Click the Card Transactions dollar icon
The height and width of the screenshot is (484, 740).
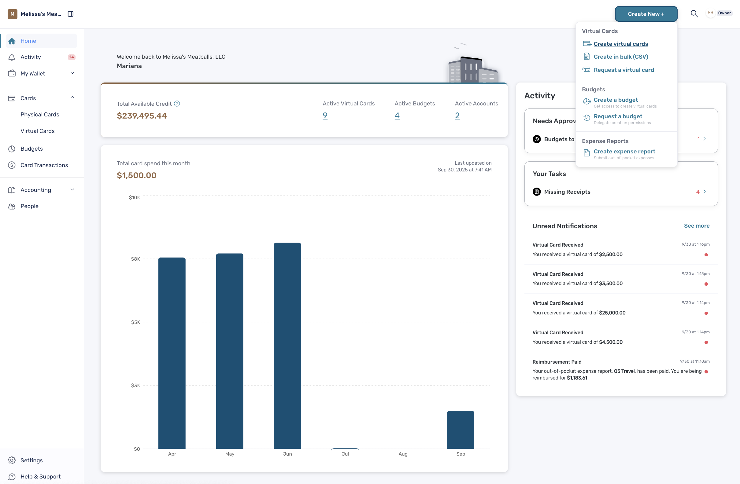[12, 165]
